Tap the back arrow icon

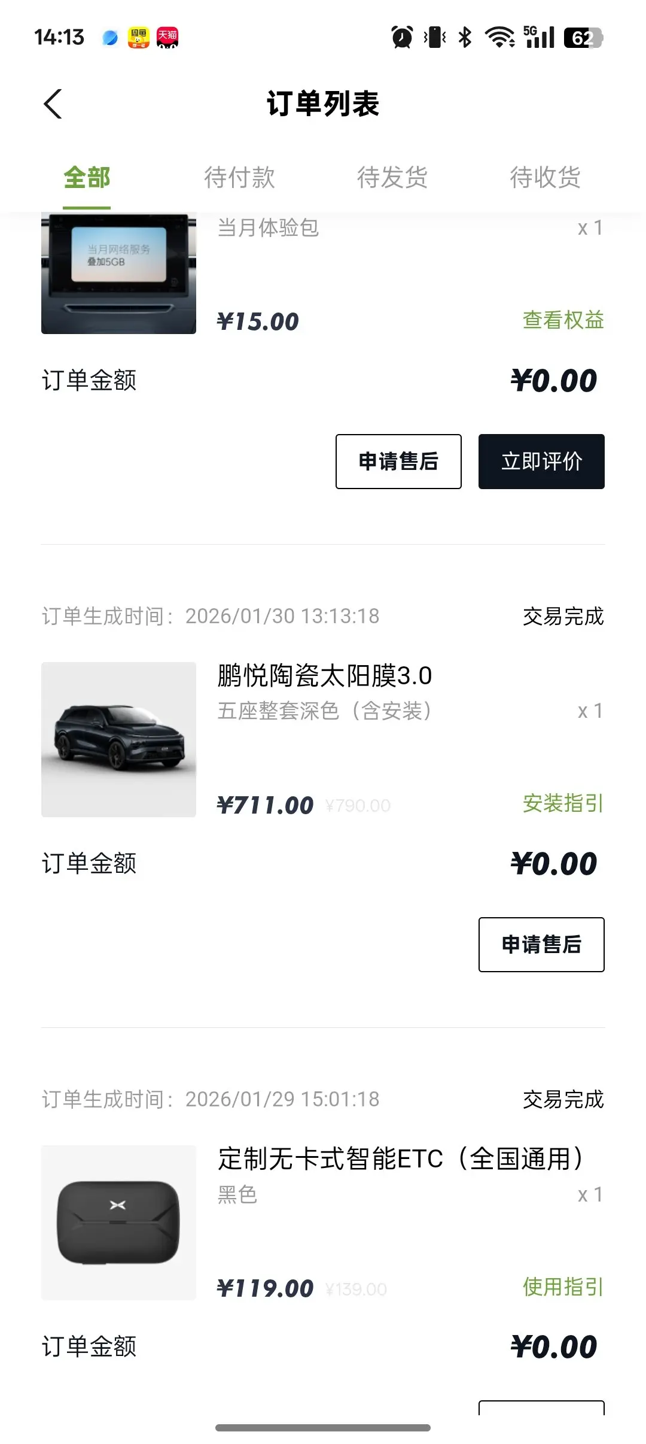tap(53, 104)
